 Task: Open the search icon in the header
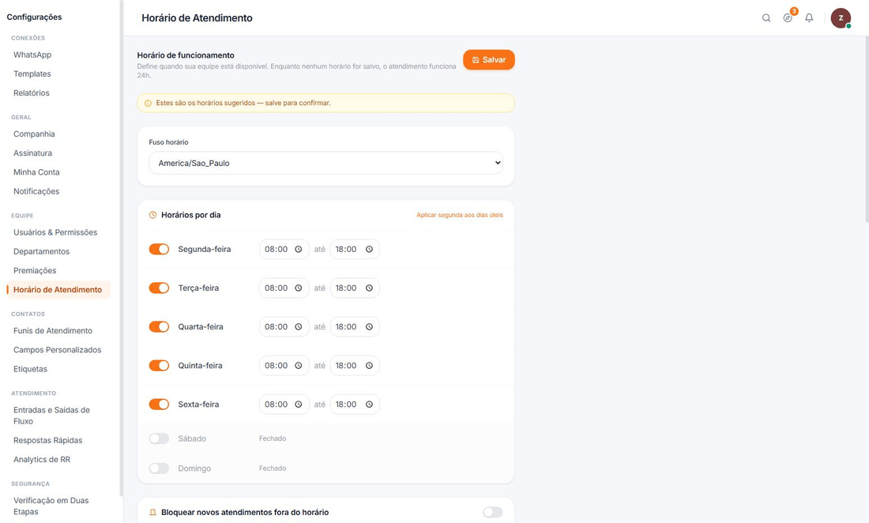[x=766, y=17]
